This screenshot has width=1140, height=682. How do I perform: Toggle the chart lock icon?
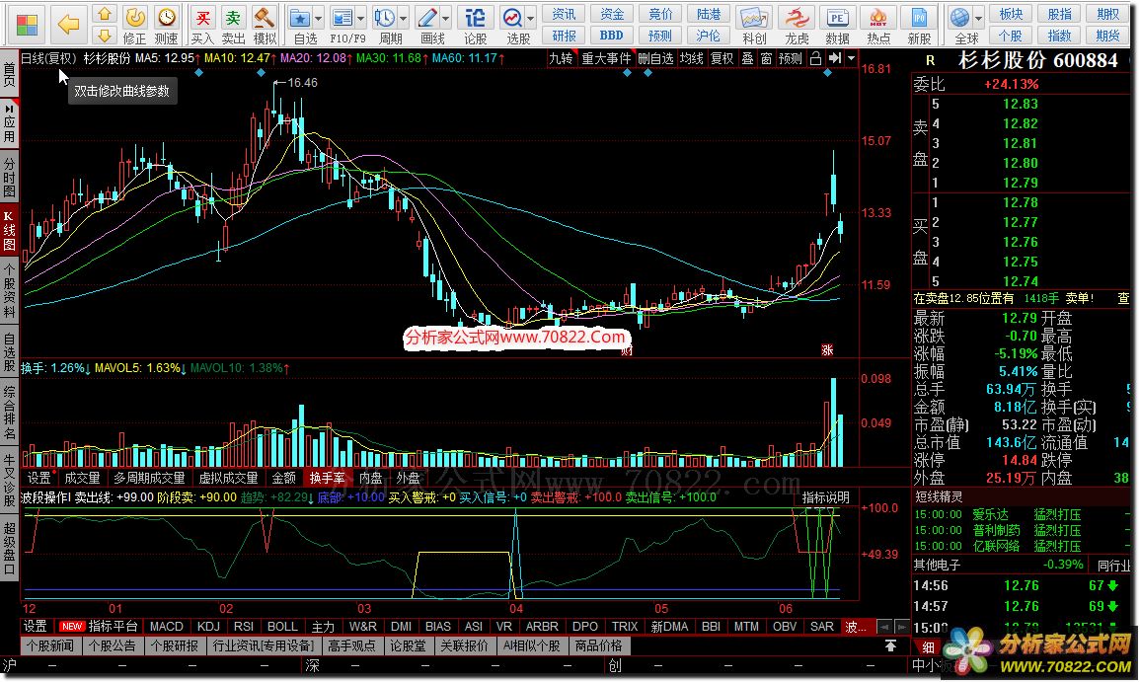815,59
